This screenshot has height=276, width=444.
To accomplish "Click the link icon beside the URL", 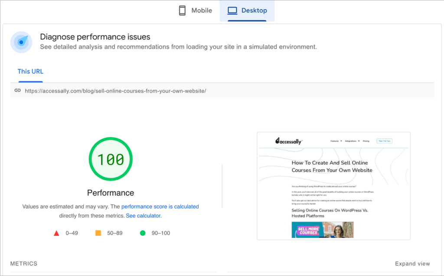I will pos(17,90).
